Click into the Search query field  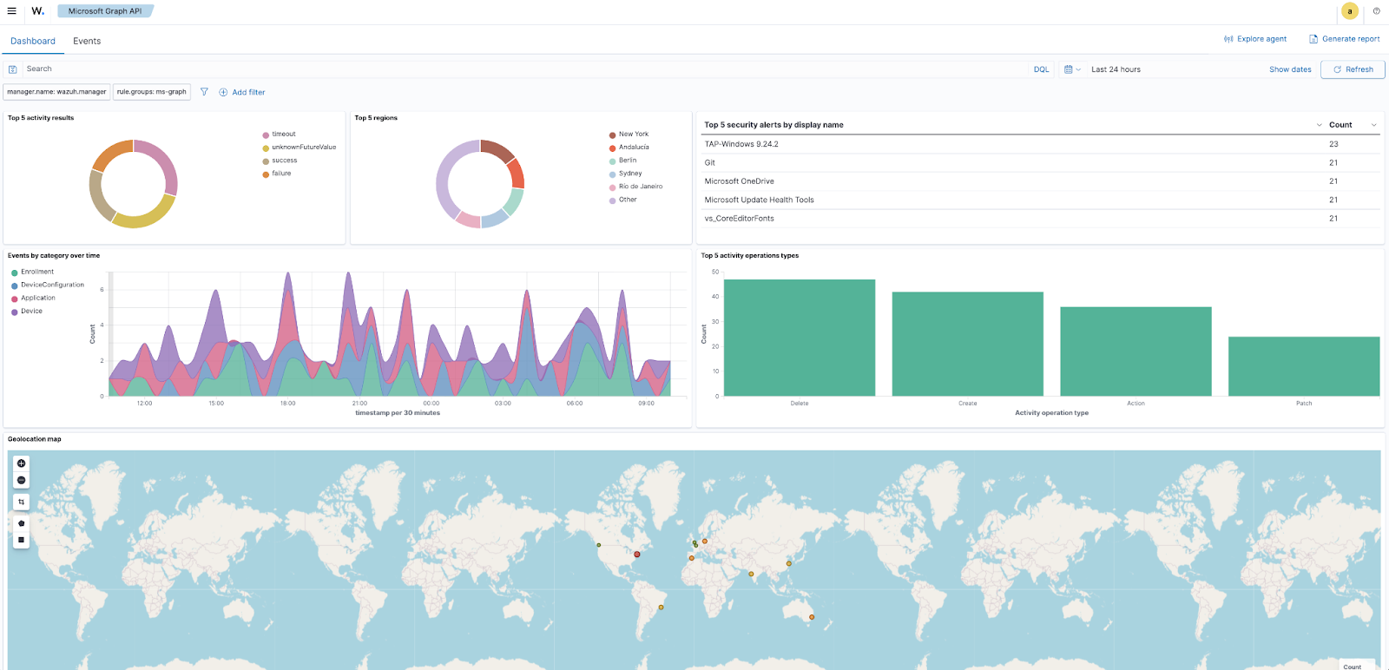pyautogui.click(x=521, y=69)
